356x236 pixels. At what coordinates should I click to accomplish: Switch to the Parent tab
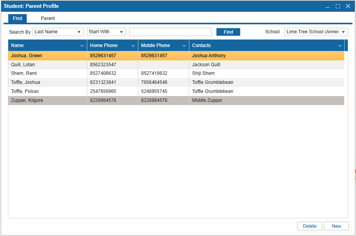click(x=48, y=18)
